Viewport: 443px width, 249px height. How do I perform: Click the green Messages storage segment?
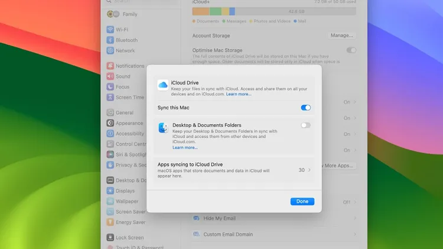pos(215,11)
